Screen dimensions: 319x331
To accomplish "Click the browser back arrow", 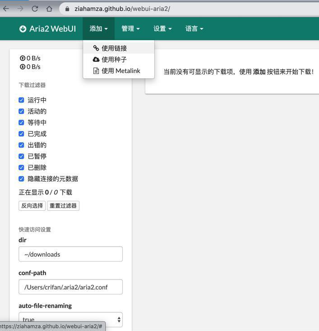I will 6,9.
